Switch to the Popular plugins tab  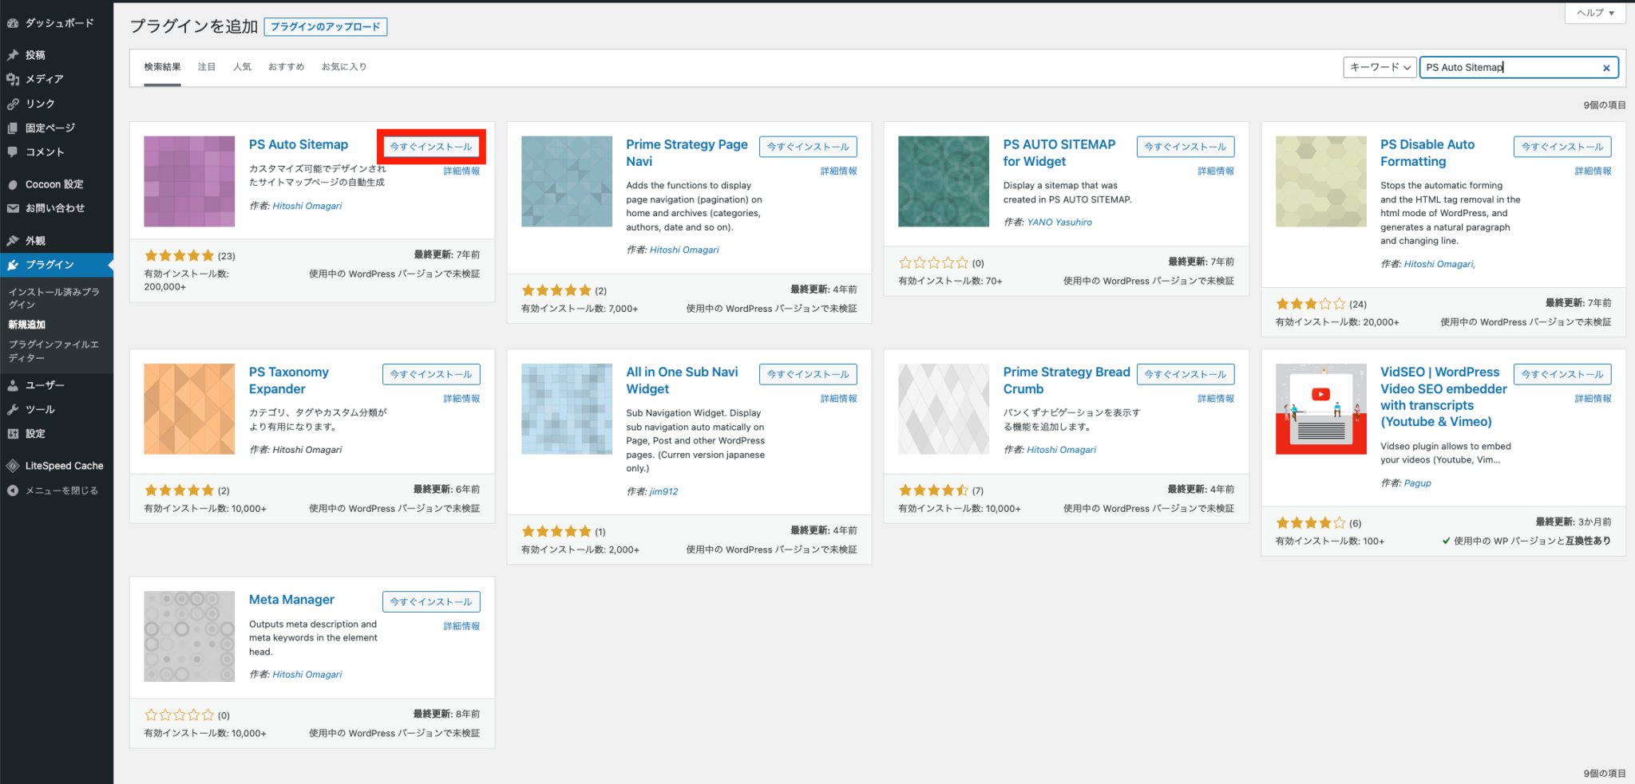pos(242,67)
